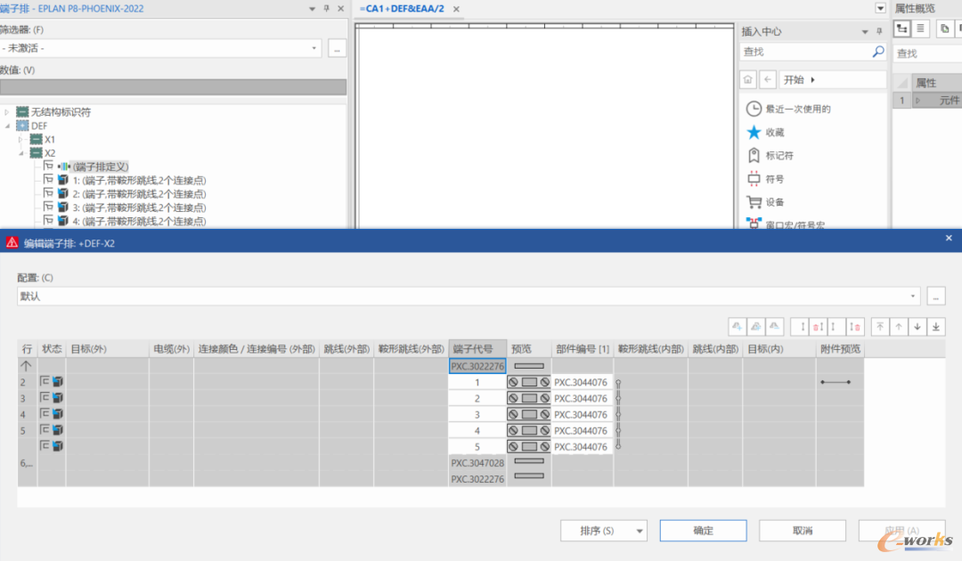
Task: Move selected terminal down one row
Action: pyautogui.click(x=917, y=327)
